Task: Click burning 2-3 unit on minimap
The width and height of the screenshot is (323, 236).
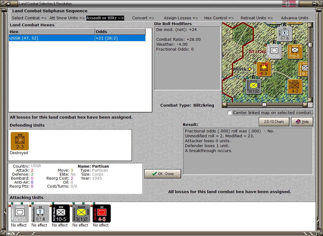Action: [264, 69]
